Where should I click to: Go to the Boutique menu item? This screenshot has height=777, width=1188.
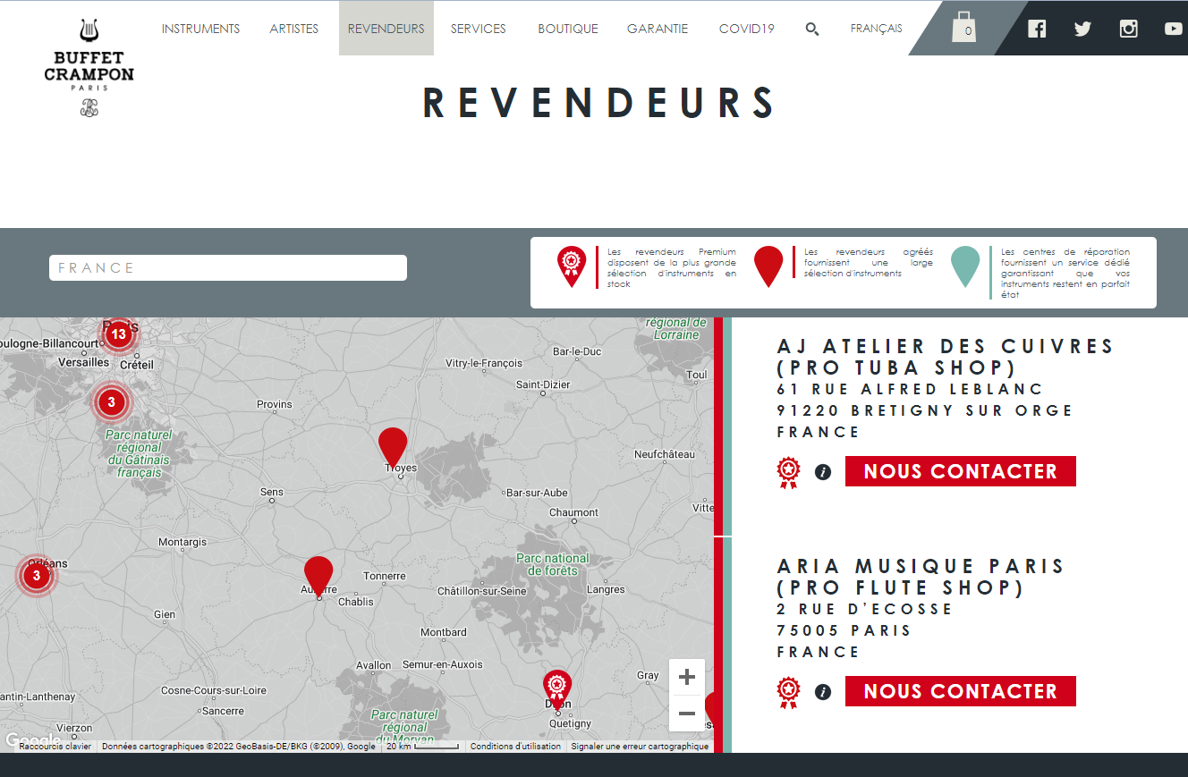pos(567,29)
